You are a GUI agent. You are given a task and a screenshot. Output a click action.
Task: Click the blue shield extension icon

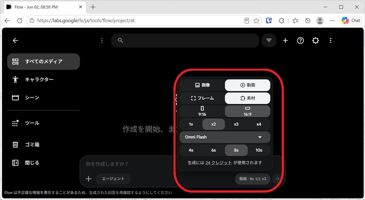pos(269,20)
